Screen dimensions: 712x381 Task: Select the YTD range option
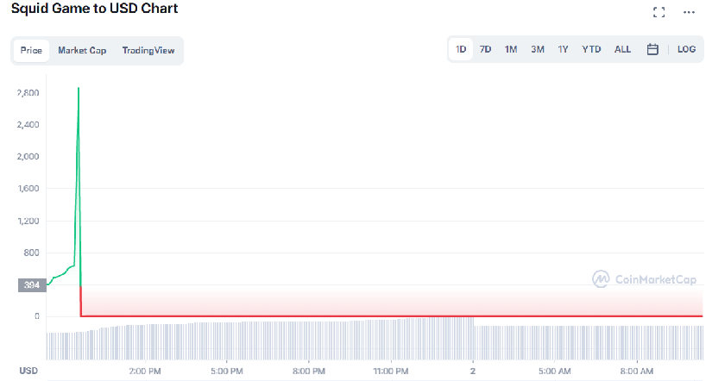pos(591,49)
